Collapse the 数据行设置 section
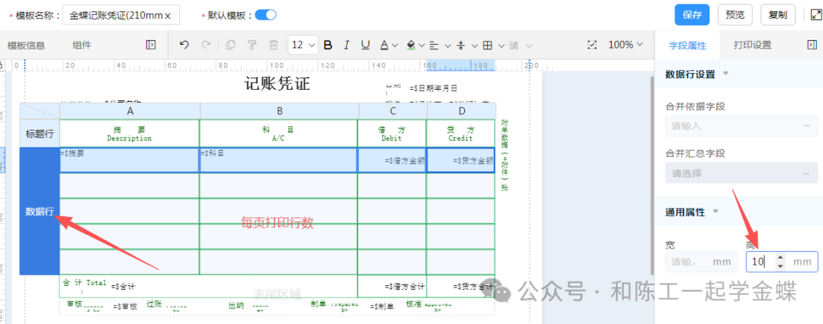The image size is (823, 324). tap(725, 74)
